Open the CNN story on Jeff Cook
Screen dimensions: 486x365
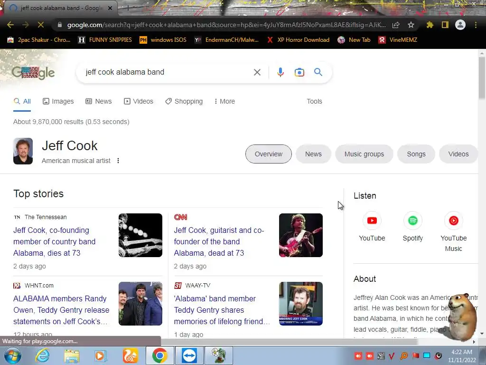point(219,241)
